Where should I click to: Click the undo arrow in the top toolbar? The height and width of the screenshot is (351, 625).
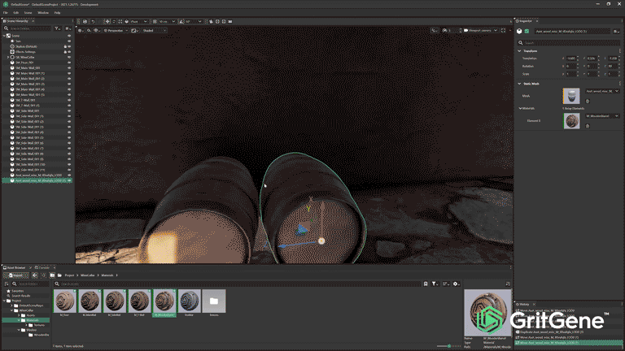pyautogui.click(x=93, y=21)
